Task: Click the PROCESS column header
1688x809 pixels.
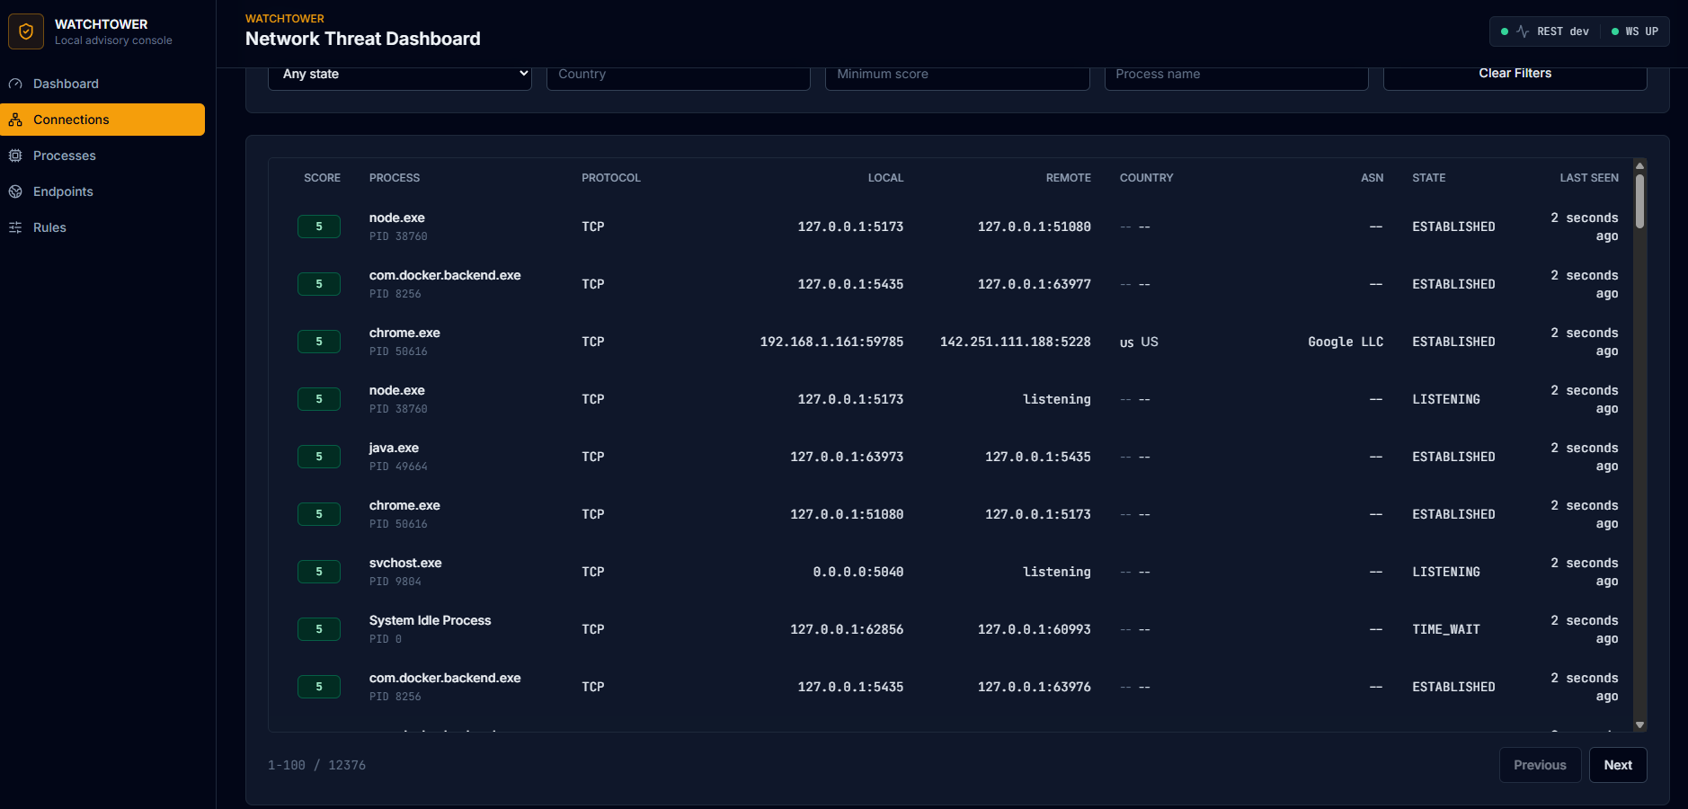Action: [395, 178]
